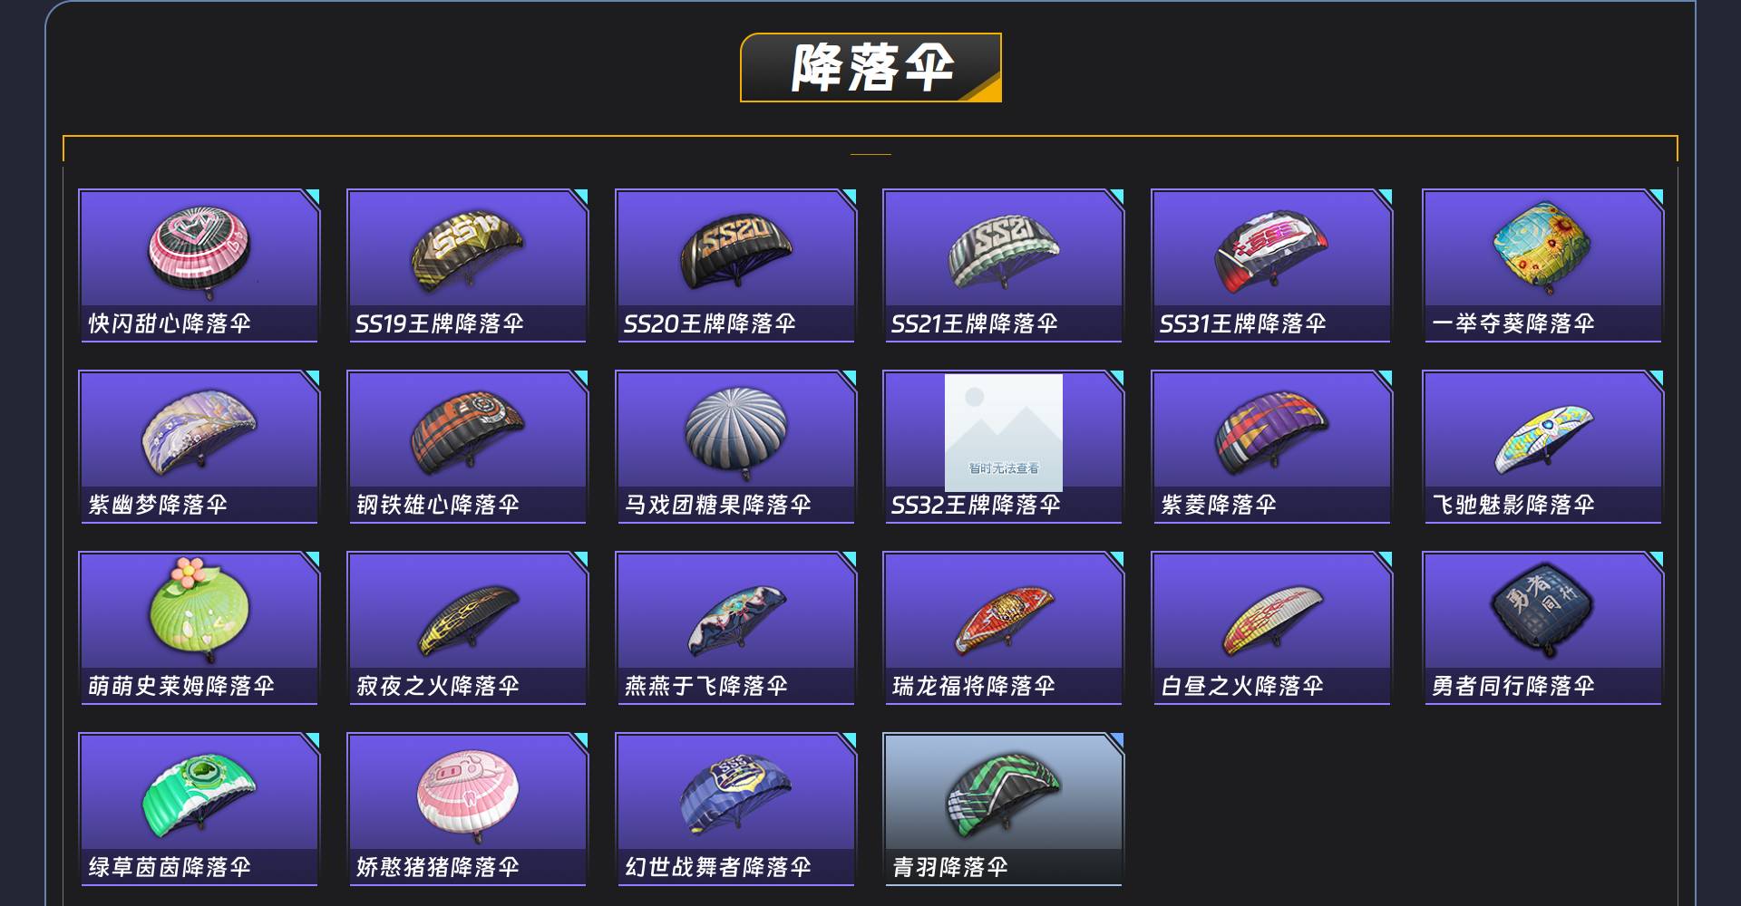Image resolution: width=1741 pixels, height=906 pixels.
Task: Click the SS32王牌降落伞 placeholder image
Action: 1004,432
